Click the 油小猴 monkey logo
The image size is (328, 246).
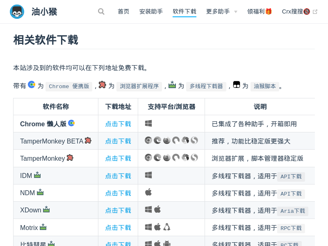point(17,12)
